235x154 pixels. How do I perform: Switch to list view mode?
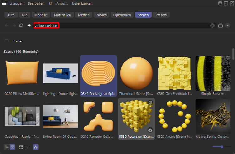pos(7,147)
